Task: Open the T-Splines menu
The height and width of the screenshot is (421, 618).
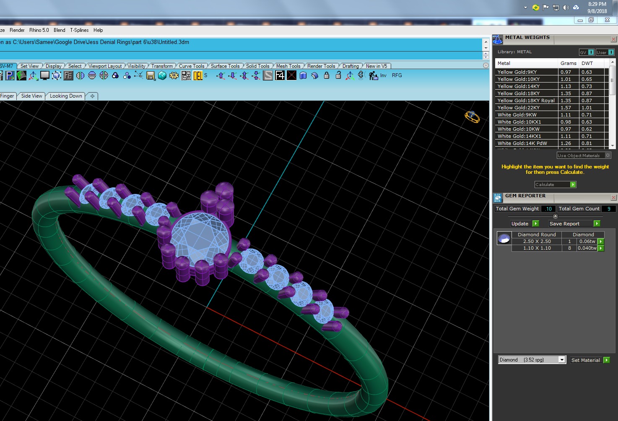Action: [79, 30]
